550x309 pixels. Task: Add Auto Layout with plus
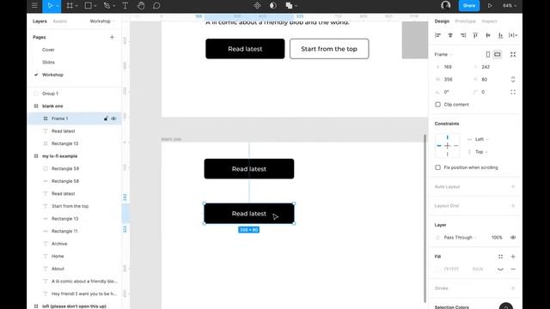pos(513,187)
